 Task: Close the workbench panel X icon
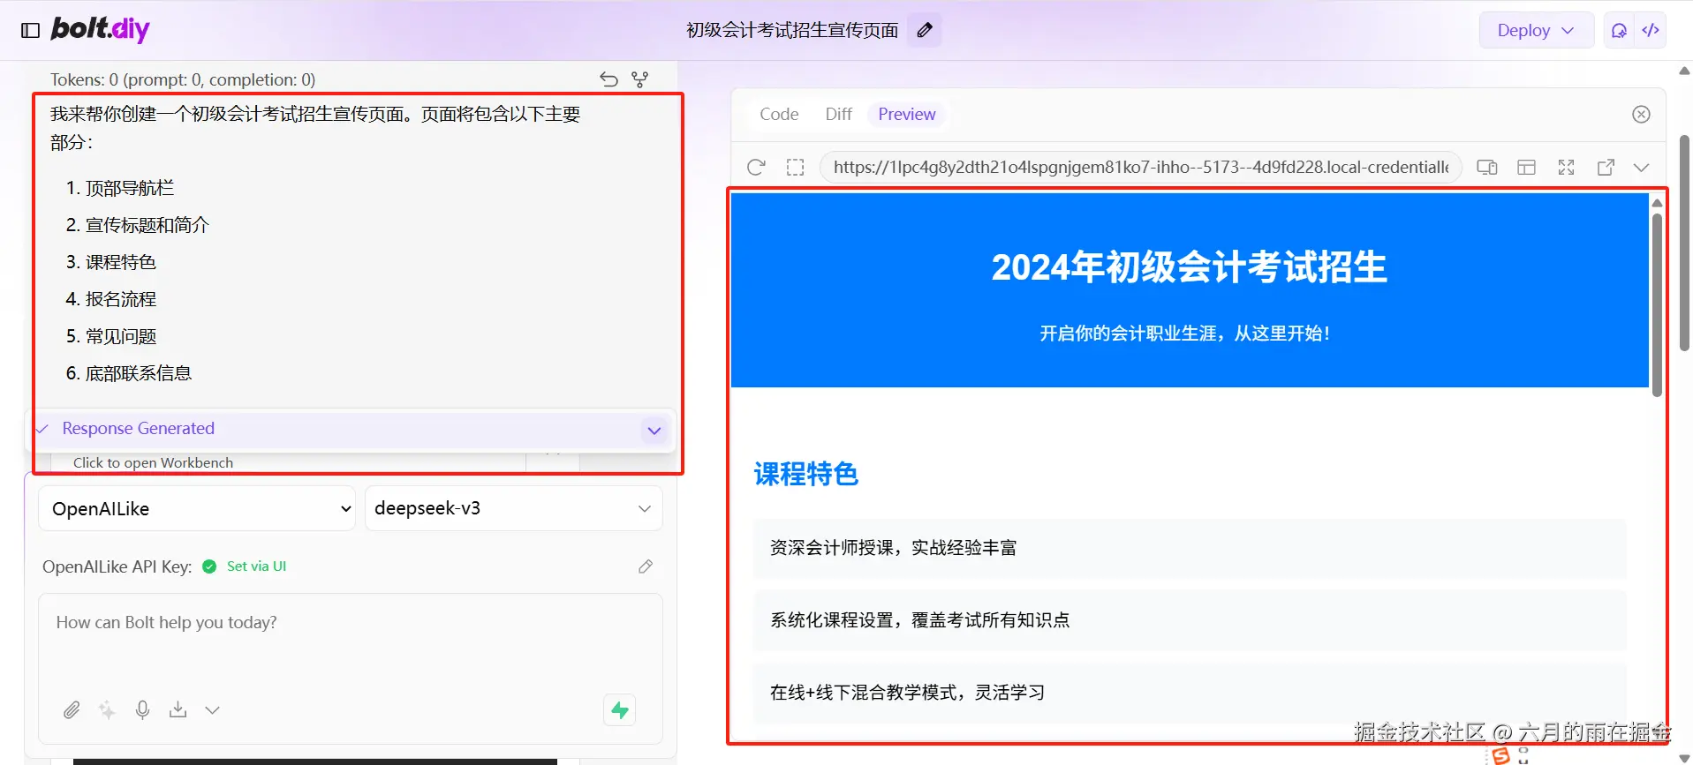pyautogui.click(x=1641, y=114)
